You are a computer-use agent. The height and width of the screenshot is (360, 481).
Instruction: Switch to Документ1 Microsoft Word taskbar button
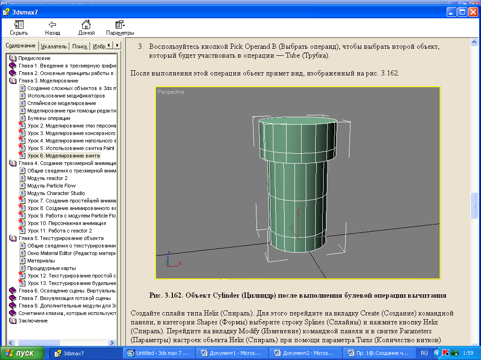[x=232, y=353]
